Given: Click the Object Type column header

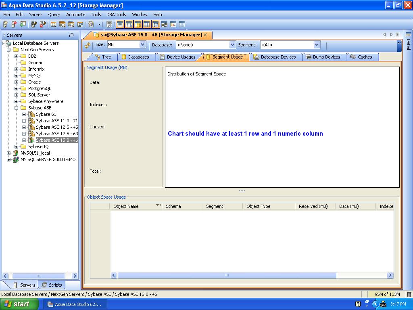Looking at the screenshot, I should [269, 206].
